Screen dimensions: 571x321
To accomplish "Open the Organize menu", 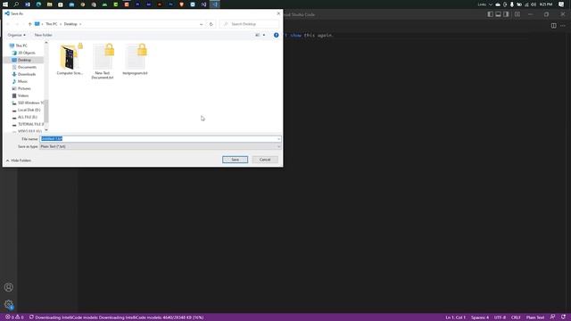I will 16,35.
